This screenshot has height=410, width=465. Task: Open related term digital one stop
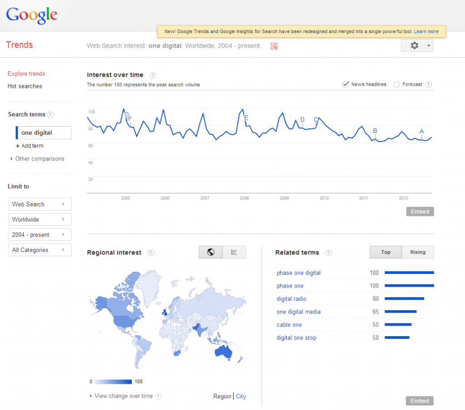pos(296,338)
